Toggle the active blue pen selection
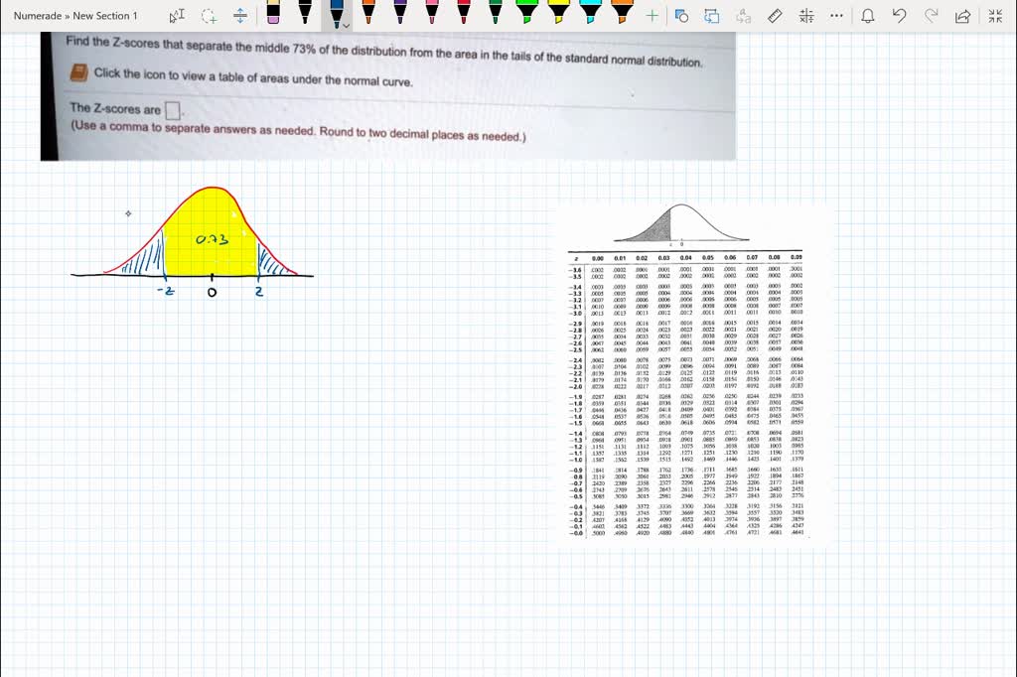Image resolution: width=1017 pixels, height=677 pixels. (x=337, y=15)
